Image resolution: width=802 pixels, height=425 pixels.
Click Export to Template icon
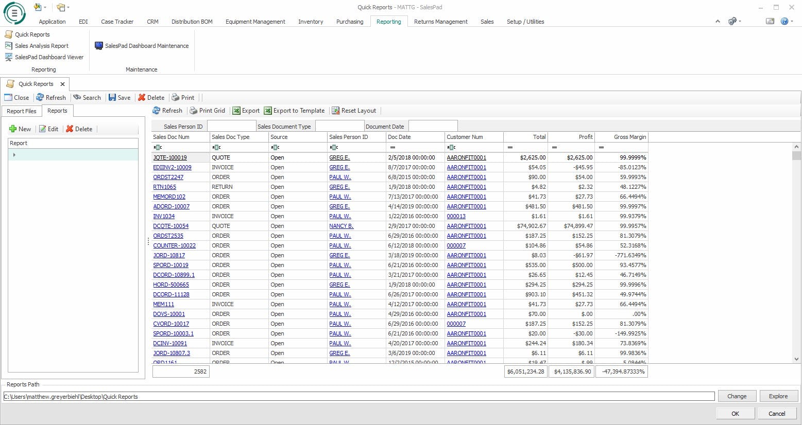click(x=268, y=111)
